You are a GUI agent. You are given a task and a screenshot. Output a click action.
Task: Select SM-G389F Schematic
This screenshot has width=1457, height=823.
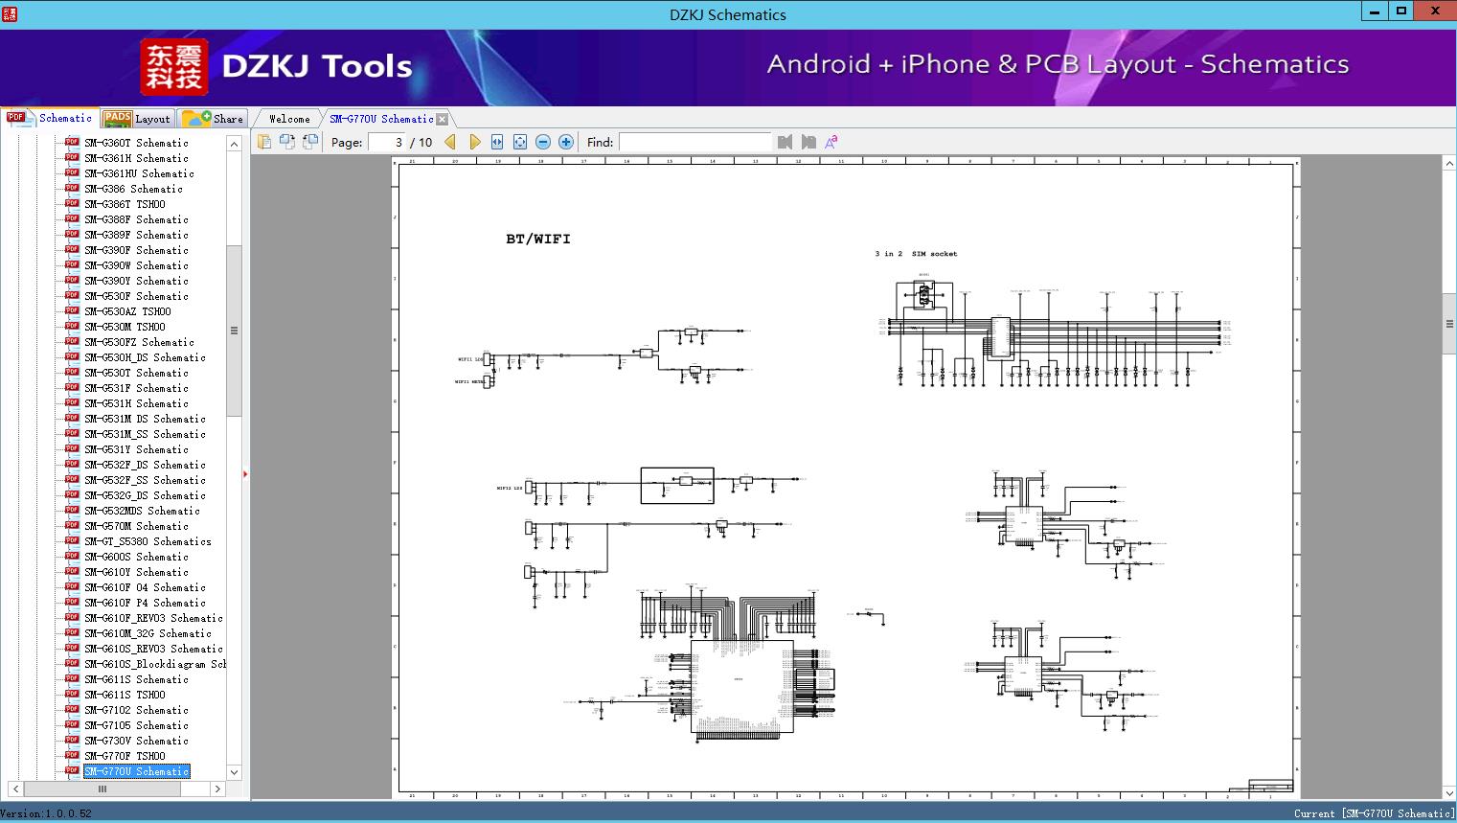136,235
